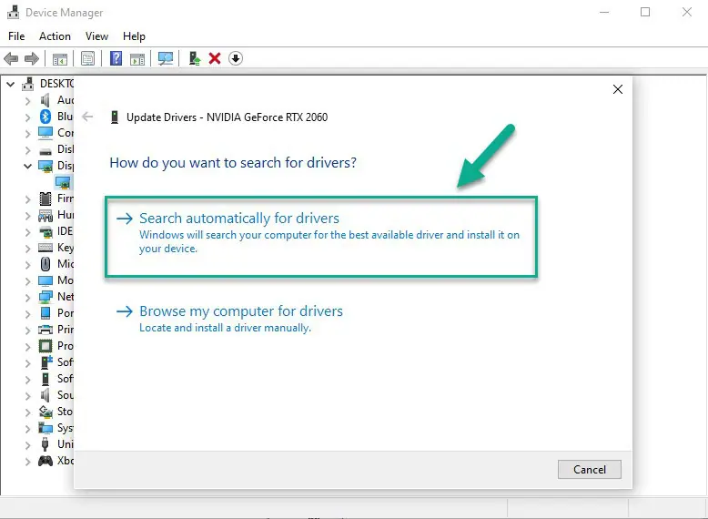Viewport: 708px width, 519px height.
Task: Open the View menu
Action: (97, 36)
